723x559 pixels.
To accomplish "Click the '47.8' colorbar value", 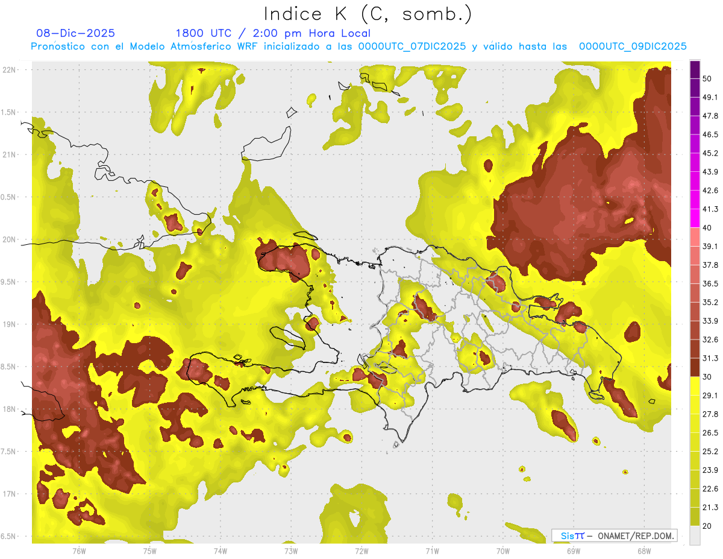I will click(710, 116).
